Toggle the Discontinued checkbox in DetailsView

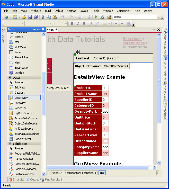point(105,141)
